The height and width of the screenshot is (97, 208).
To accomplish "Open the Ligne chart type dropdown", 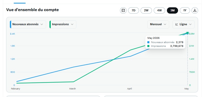I will (x=183, y=24).
